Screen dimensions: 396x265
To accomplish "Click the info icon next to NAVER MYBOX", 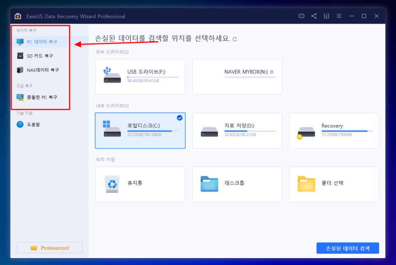I will 272,72.
